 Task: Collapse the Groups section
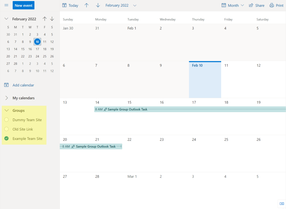[7, 110]
